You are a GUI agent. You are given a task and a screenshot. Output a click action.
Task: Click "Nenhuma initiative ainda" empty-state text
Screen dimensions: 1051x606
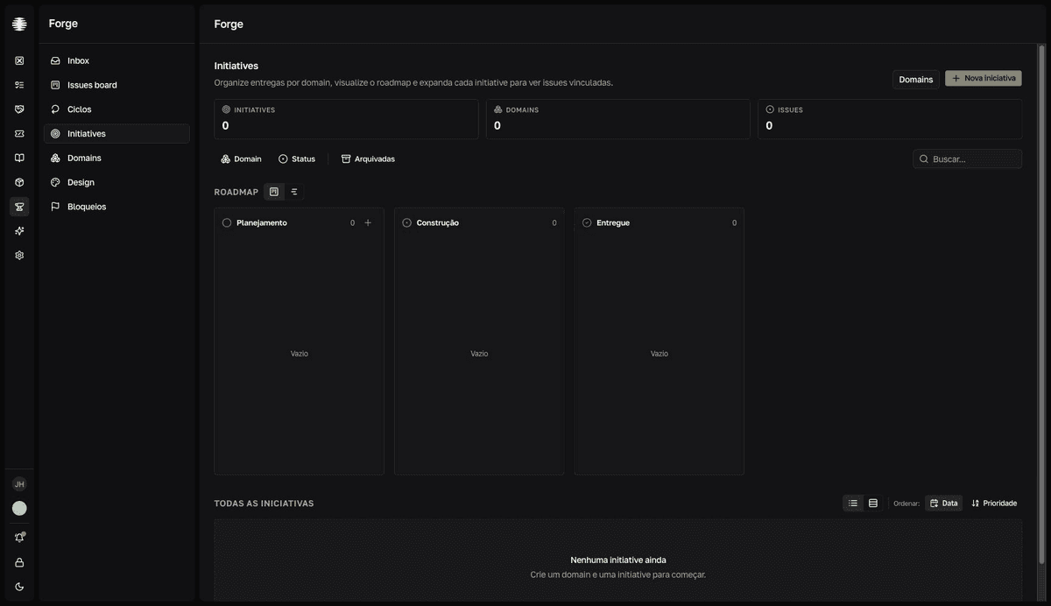(618, 560)
